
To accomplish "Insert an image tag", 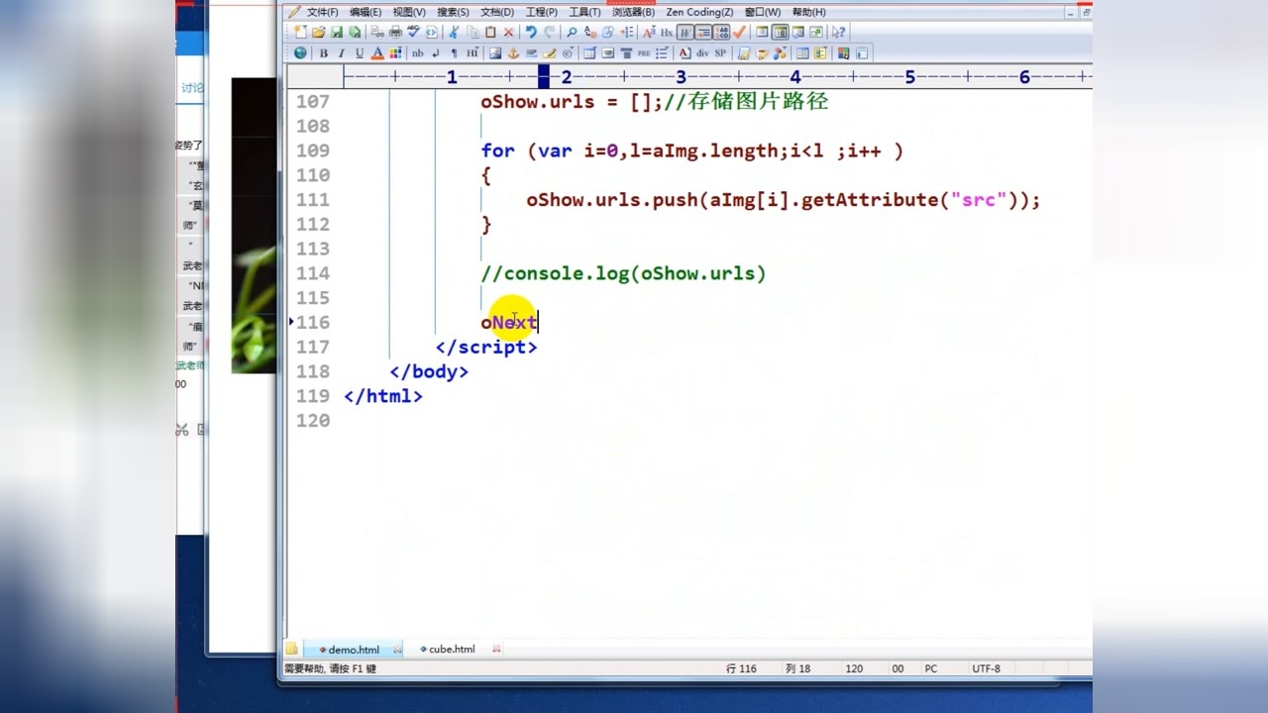I will click(495, 53).
